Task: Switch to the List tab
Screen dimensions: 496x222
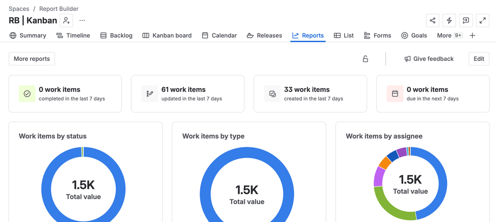Action: pyautogui.click(x=344, y=35)
